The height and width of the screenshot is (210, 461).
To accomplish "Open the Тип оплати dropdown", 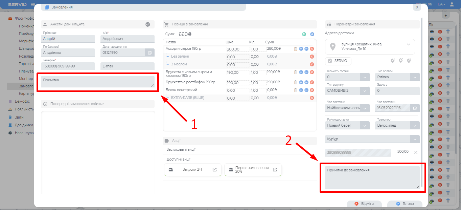I will pyautogui.click(x=415, y=77).
